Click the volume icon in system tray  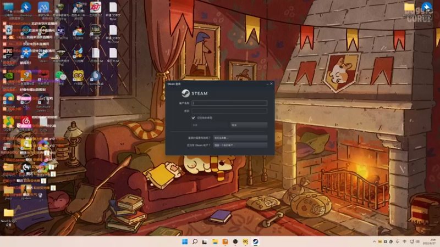click(x=417, y=242)
